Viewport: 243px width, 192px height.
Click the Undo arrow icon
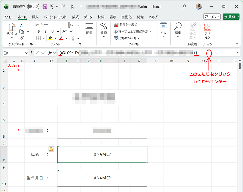pos(53,6)
